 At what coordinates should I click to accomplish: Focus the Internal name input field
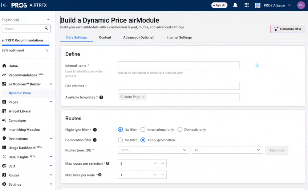[179, 65]
